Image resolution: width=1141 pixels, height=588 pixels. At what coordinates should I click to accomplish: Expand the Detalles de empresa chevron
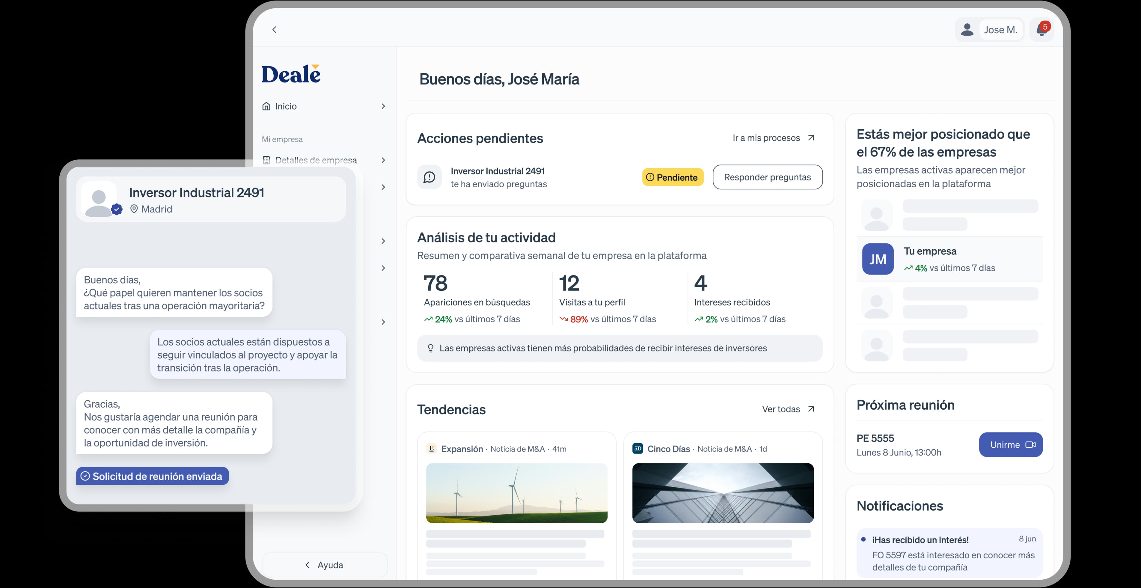pyautogui.click(x=383, y=160)
